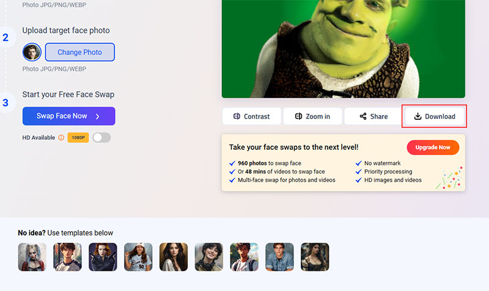Click '960 photos to swap face' text

[270, 163]
